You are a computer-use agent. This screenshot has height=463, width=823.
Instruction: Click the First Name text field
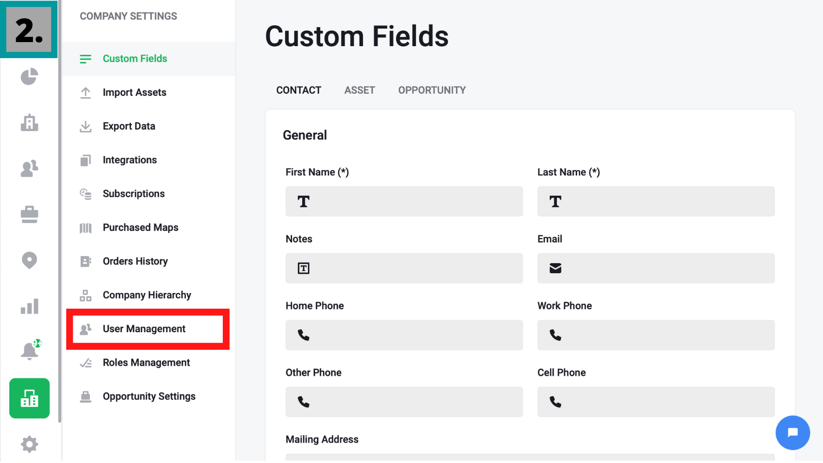(404, 201)
